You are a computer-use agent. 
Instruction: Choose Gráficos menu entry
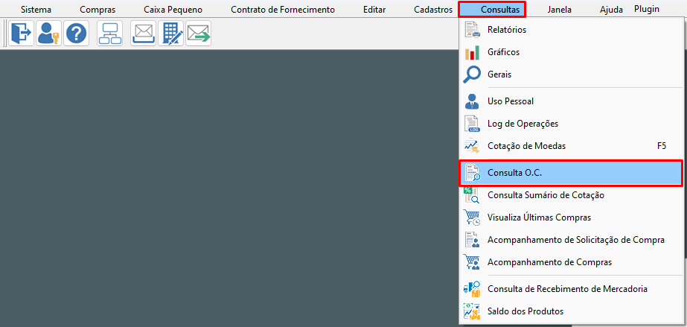[x=572, y=52]
